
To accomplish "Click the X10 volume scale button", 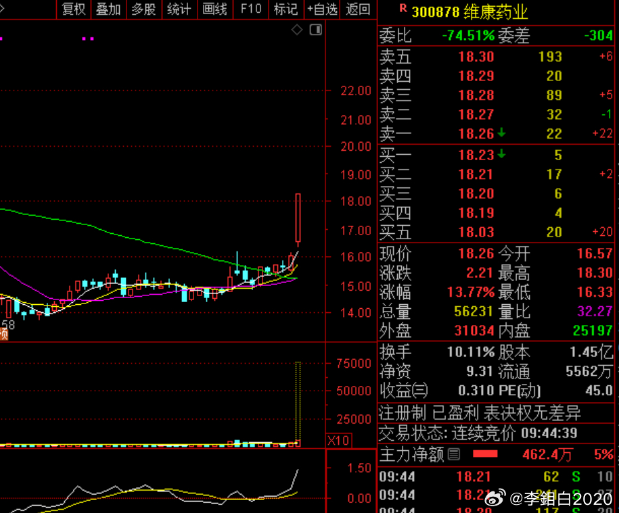I will [339, 441].
